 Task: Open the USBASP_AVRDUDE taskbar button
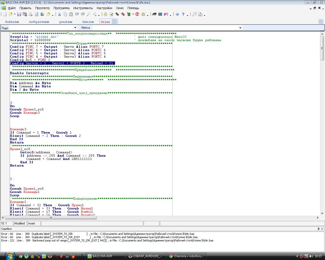[145, 256]
